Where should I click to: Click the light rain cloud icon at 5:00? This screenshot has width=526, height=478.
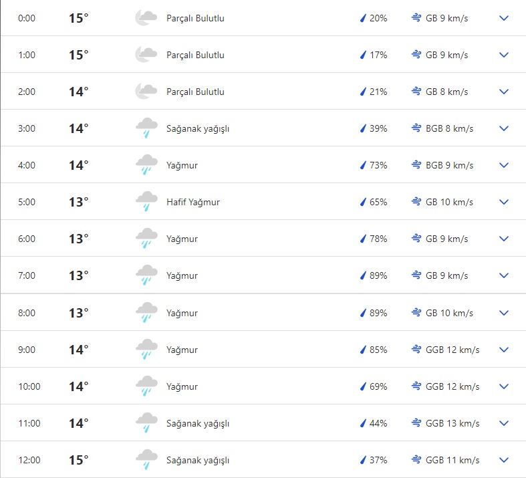click(x=146, y=201)
